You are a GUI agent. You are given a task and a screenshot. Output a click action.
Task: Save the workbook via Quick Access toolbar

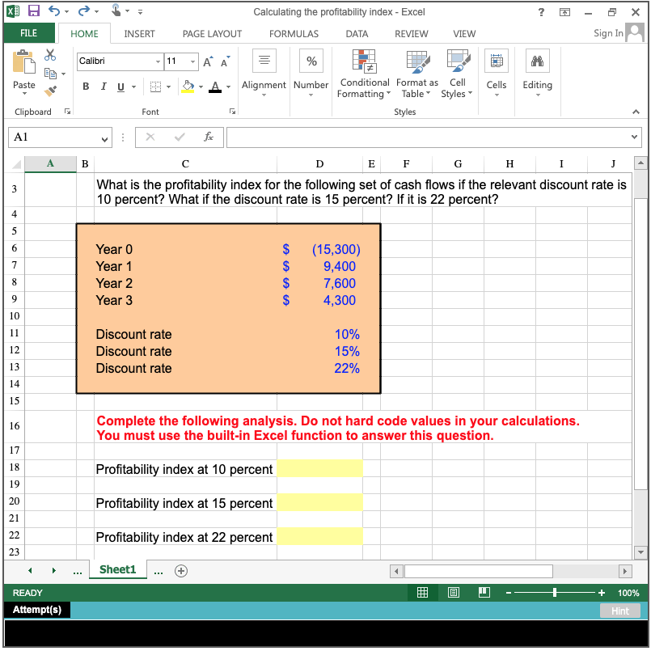pos(33,10)
